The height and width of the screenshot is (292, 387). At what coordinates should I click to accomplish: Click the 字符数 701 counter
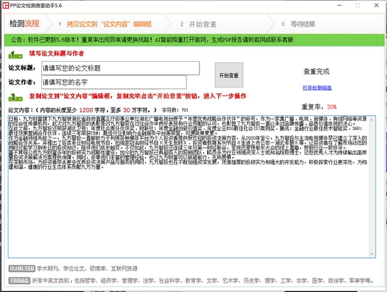click(x=175, y=110)
